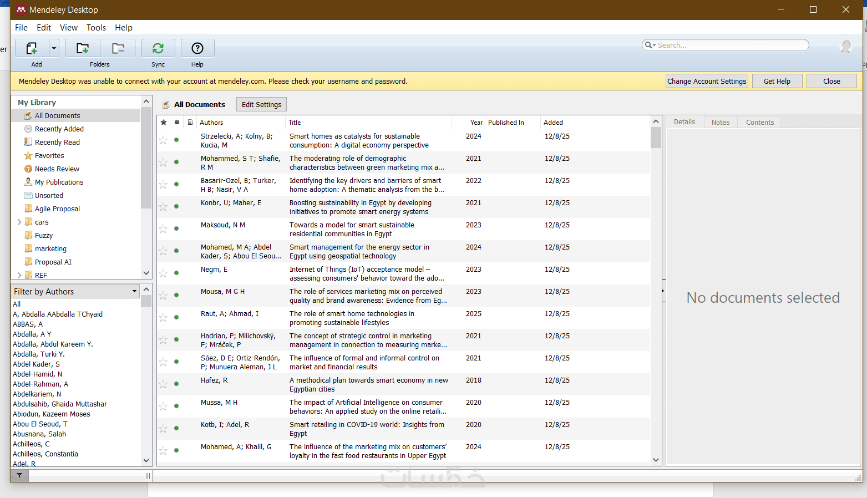This screenshot has height=498, width=867.
Task: Select All in the author filter list
Action: click(x=17, y=304)
